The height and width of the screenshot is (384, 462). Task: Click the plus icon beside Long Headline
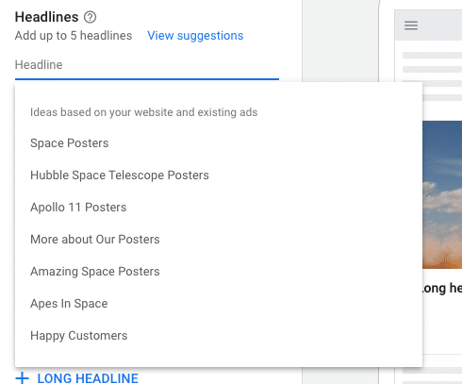click(x=22, y=377)
